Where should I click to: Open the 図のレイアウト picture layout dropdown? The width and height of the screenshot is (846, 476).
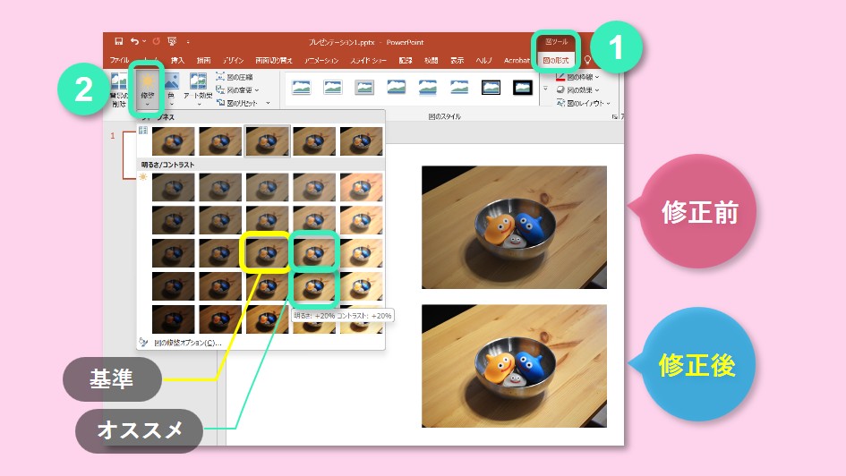(x=583, y=102)
